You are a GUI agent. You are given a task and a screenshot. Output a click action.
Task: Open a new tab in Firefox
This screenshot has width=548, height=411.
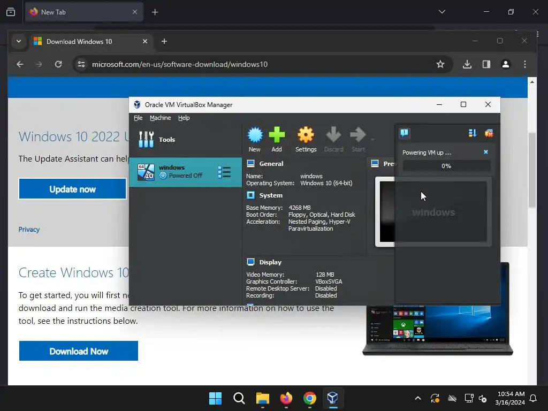(155, 12)
